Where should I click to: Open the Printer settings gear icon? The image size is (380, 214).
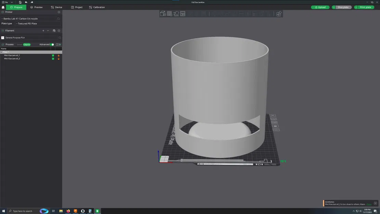pos(58,12)
